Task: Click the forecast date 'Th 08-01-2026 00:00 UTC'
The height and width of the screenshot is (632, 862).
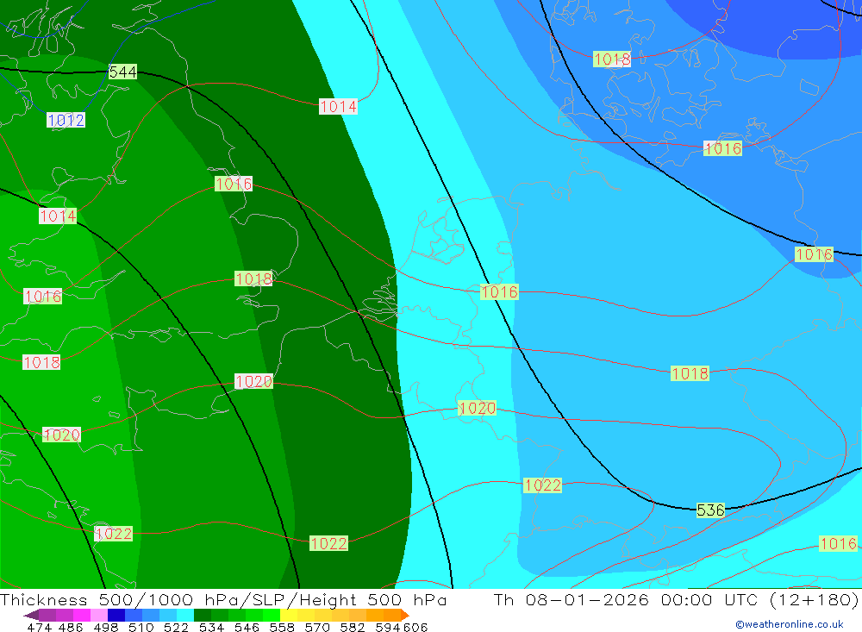Action: pyautogui.click(x=626, y=599)
